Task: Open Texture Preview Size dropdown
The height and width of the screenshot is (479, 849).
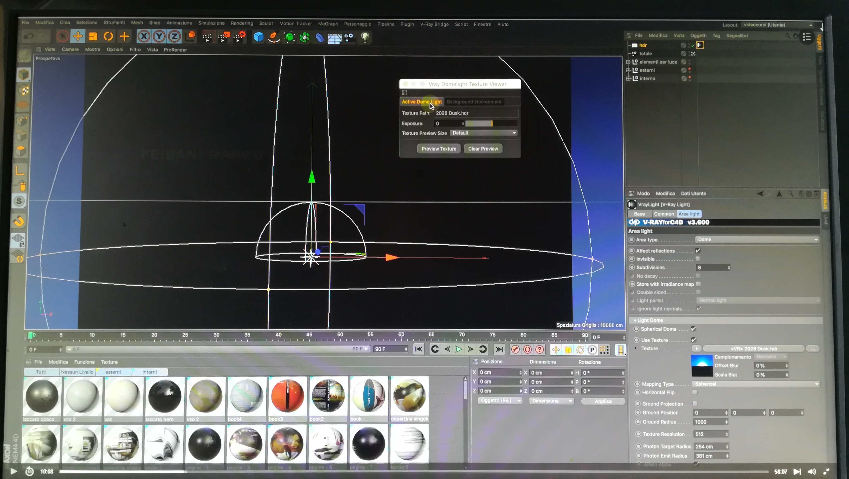Action: point(483,133)
